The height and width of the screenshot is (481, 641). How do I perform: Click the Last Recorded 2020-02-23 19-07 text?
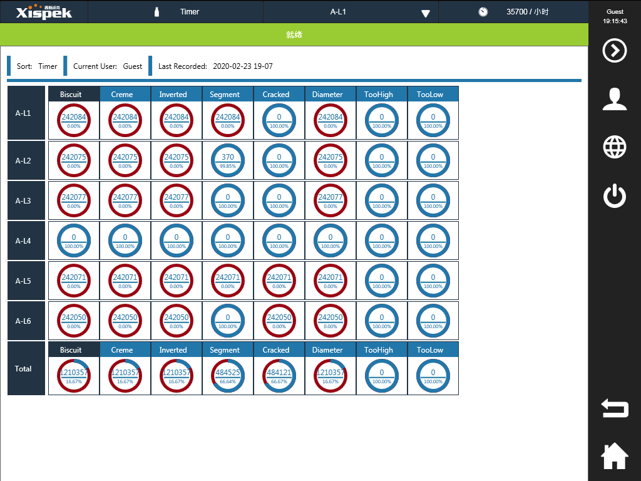pos(215,66)
